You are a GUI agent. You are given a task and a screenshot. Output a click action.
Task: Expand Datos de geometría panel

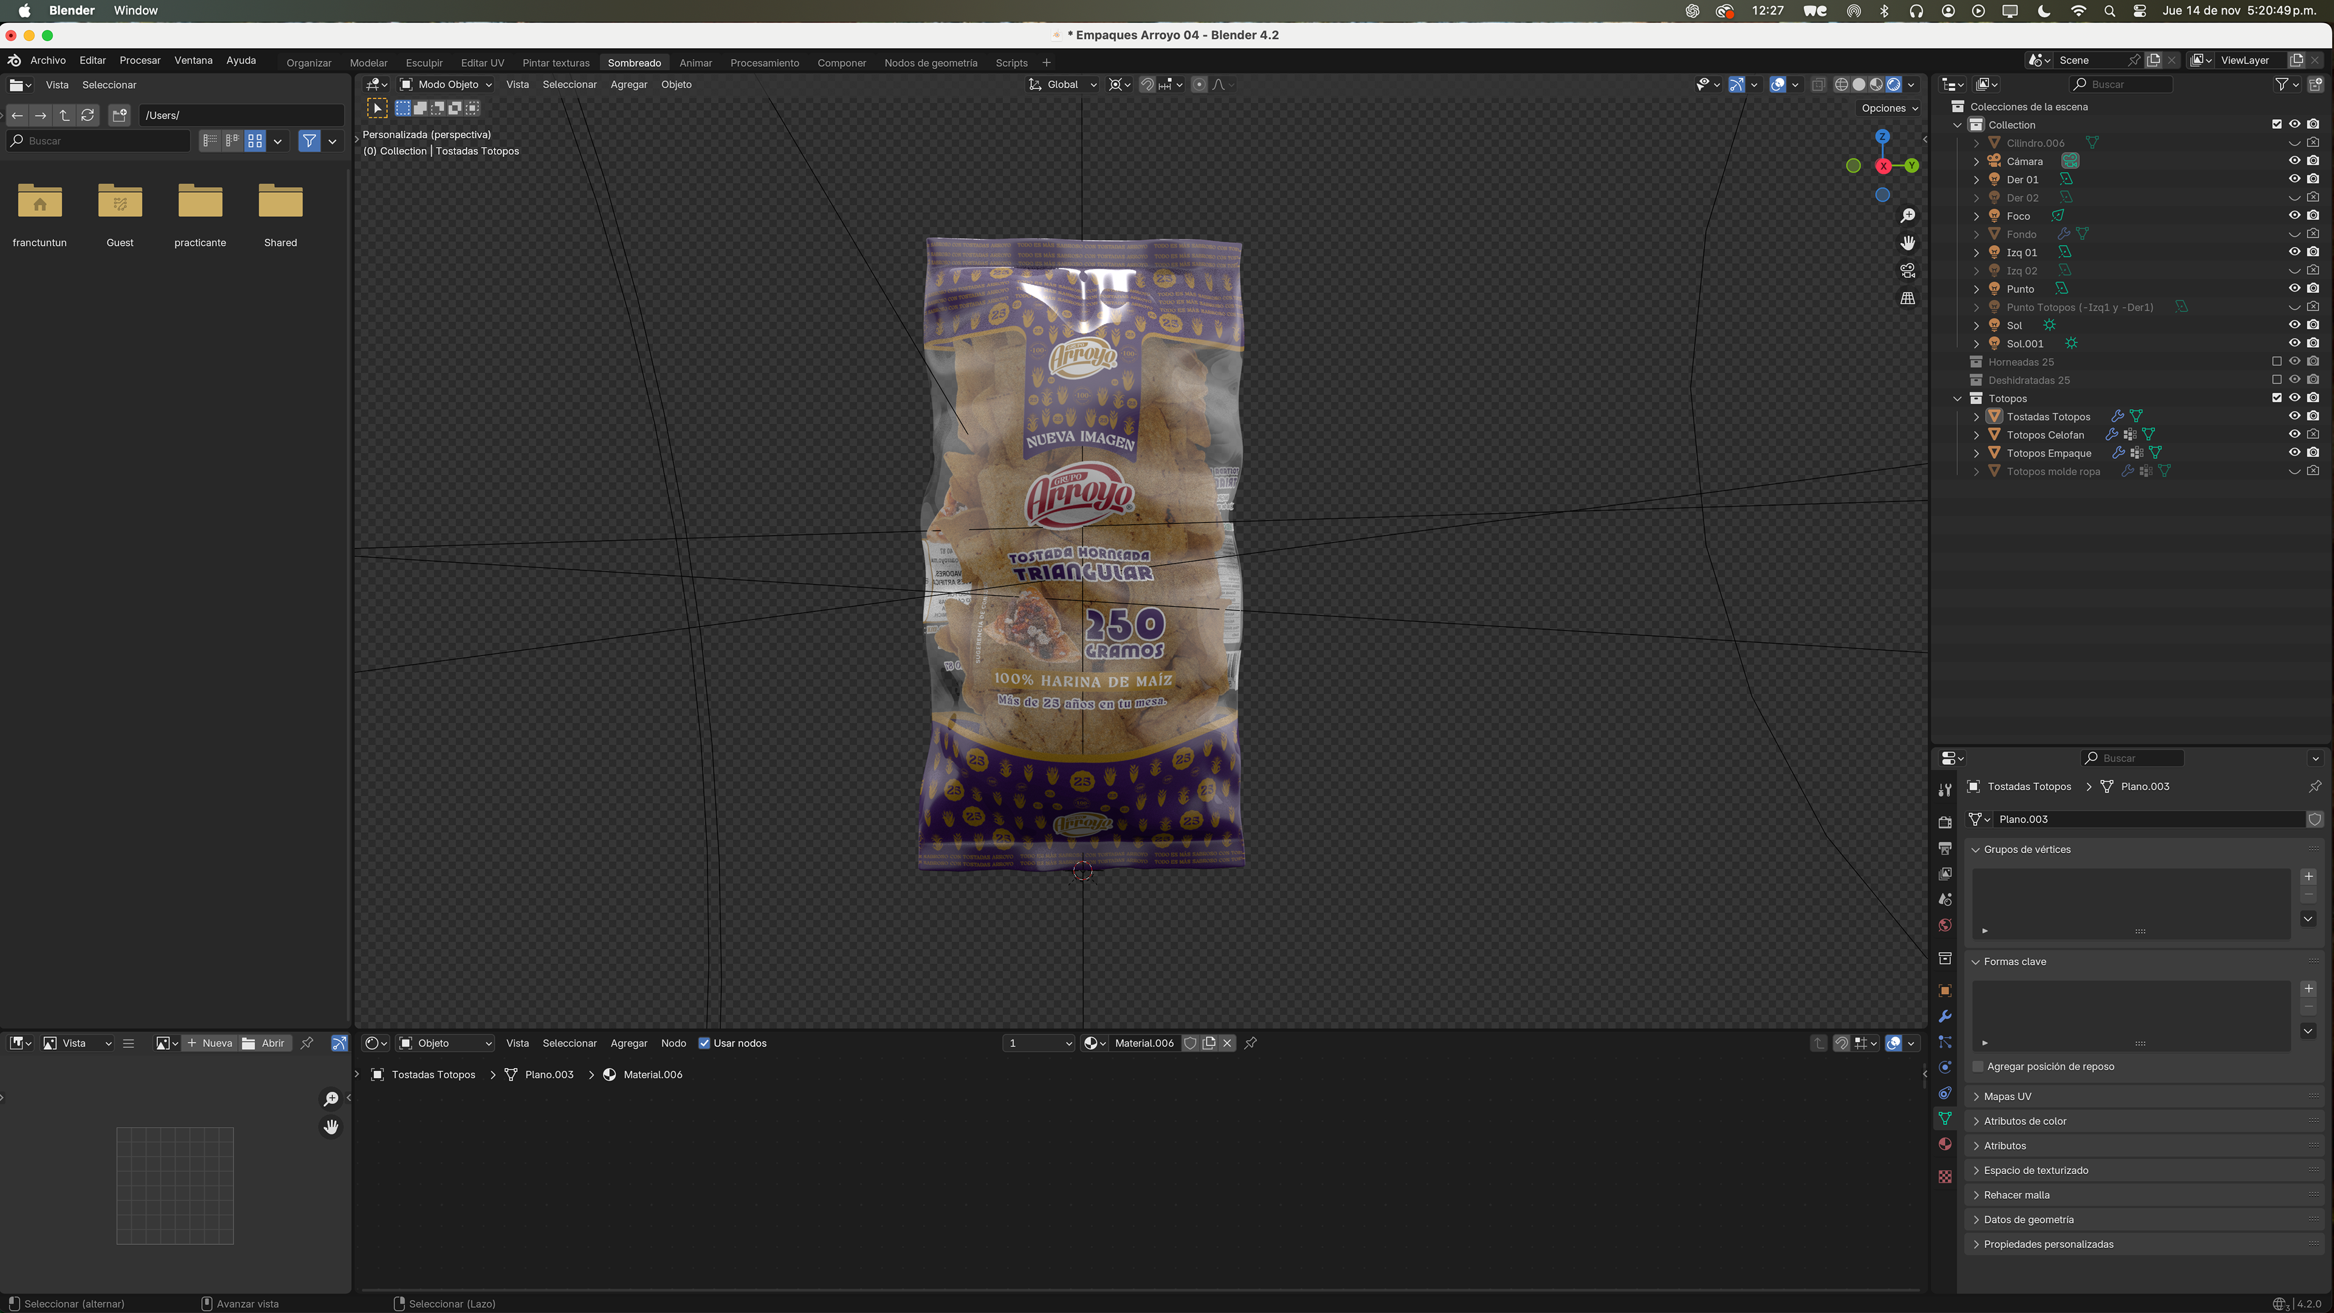(x=2029, y=1219)
